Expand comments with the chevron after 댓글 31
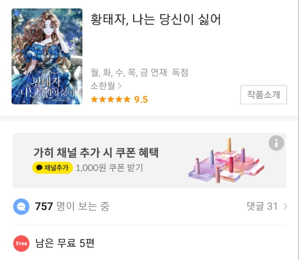 click(285, 206)
